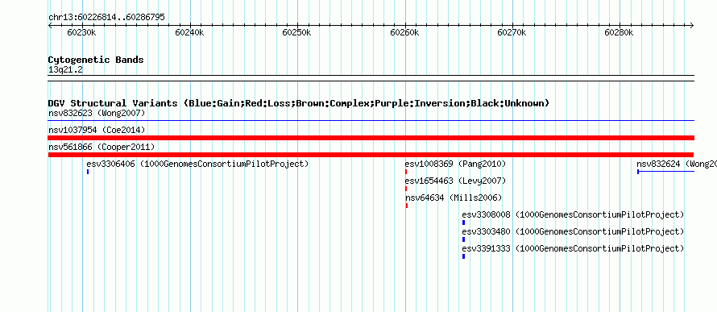Viewport: 717px width, 312px height.
Task: Click the nsv832623 (Wong2007) variant label
Action: click(97, 113)
